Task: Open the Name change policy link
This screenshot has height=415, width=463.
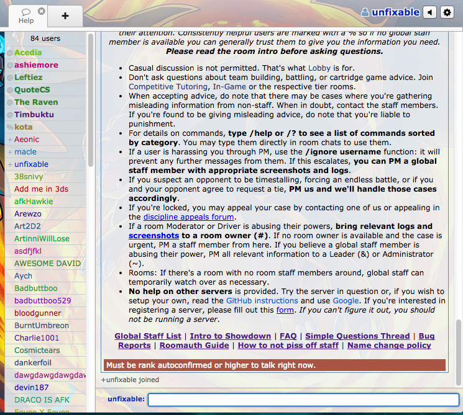Action: point(389,346)
